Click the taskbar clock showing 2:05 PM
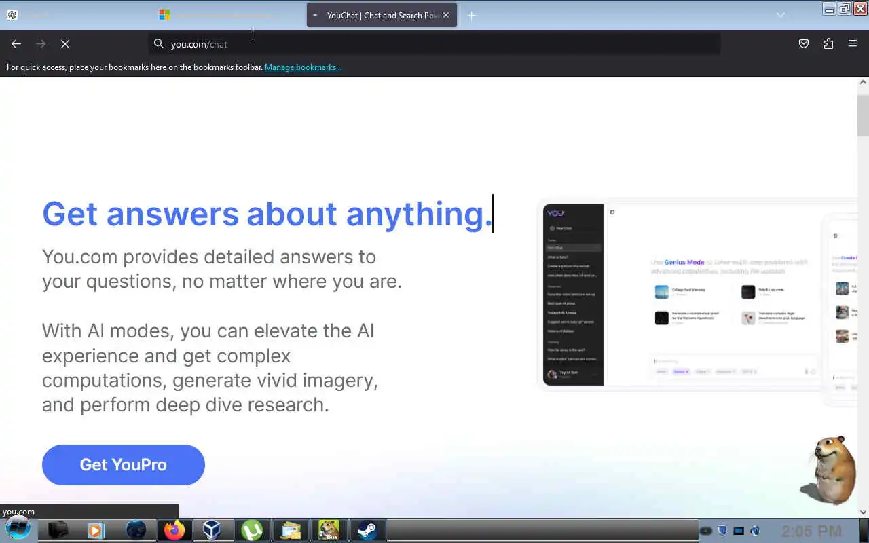This screenshot has width=869, height=543. tap(811, 531)
